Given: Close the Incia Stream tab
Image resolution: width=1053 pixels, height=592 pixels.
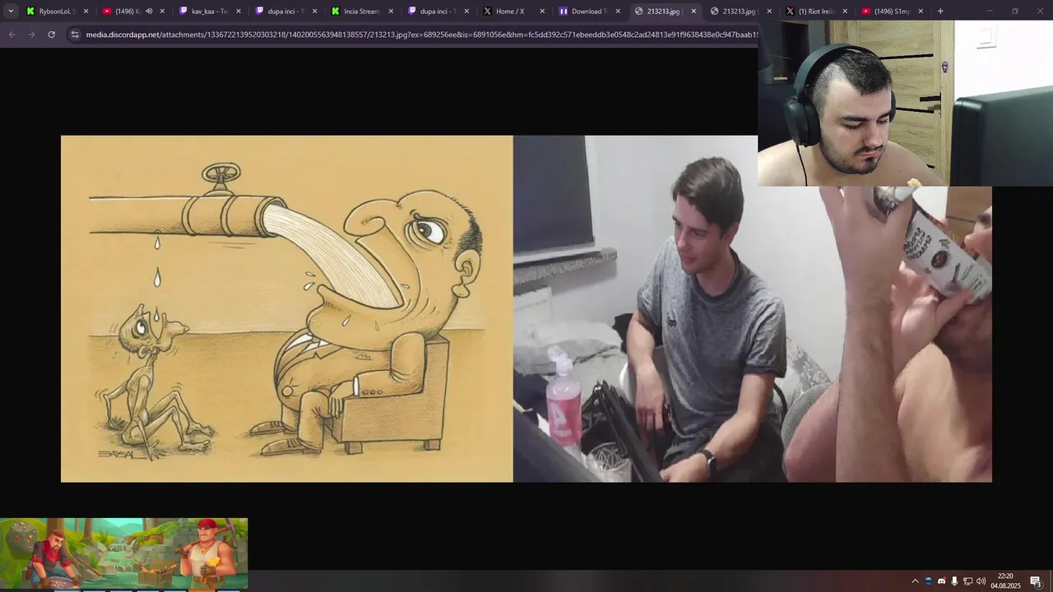Looking at the screenshot, I should pyautogui.click(x=391, y=12).
